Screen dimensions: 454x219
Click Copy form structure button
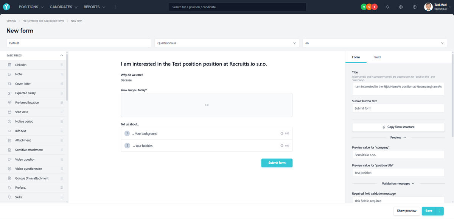pos(398,127)
